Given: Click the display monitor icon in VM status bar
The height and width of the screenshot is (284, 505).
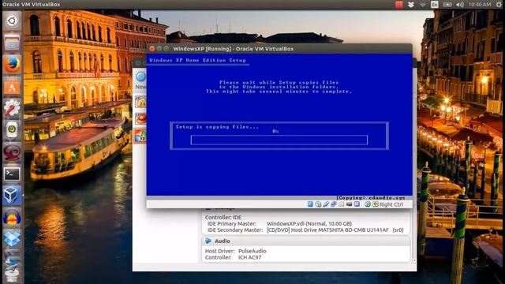Looking at the screenshot, I should tap(349, 204).
